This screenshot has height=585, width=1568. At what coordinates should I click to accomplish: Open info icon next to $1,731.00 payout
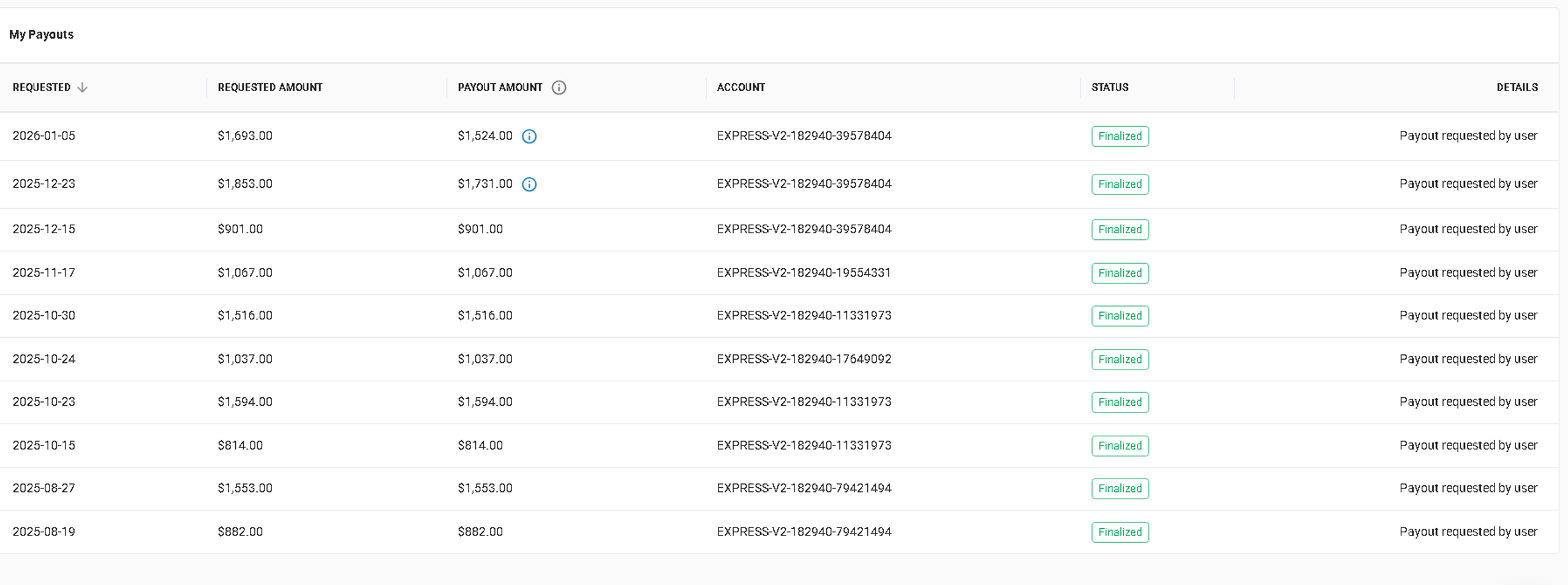(529, 184)
